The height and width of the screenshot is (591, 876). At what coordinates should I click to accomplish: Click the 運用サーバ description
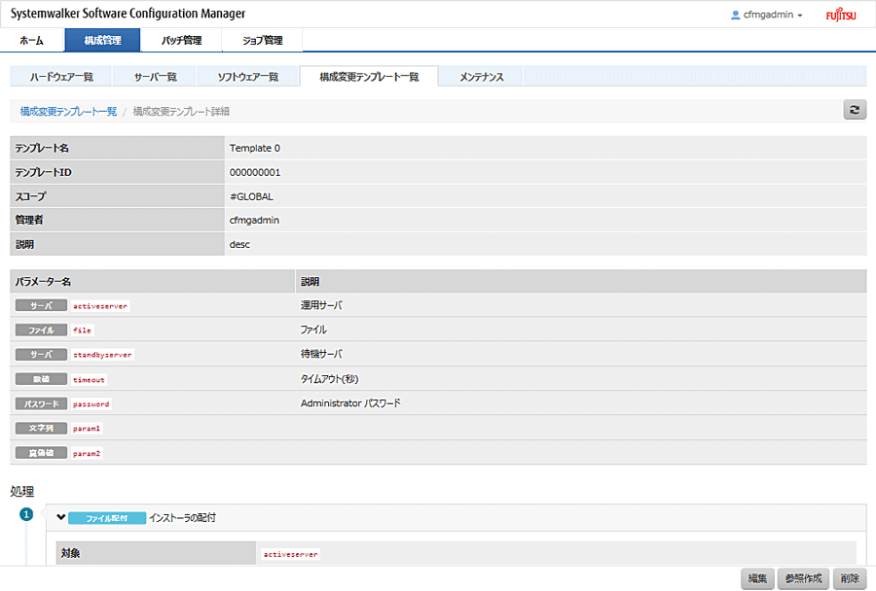coord(321,305)
